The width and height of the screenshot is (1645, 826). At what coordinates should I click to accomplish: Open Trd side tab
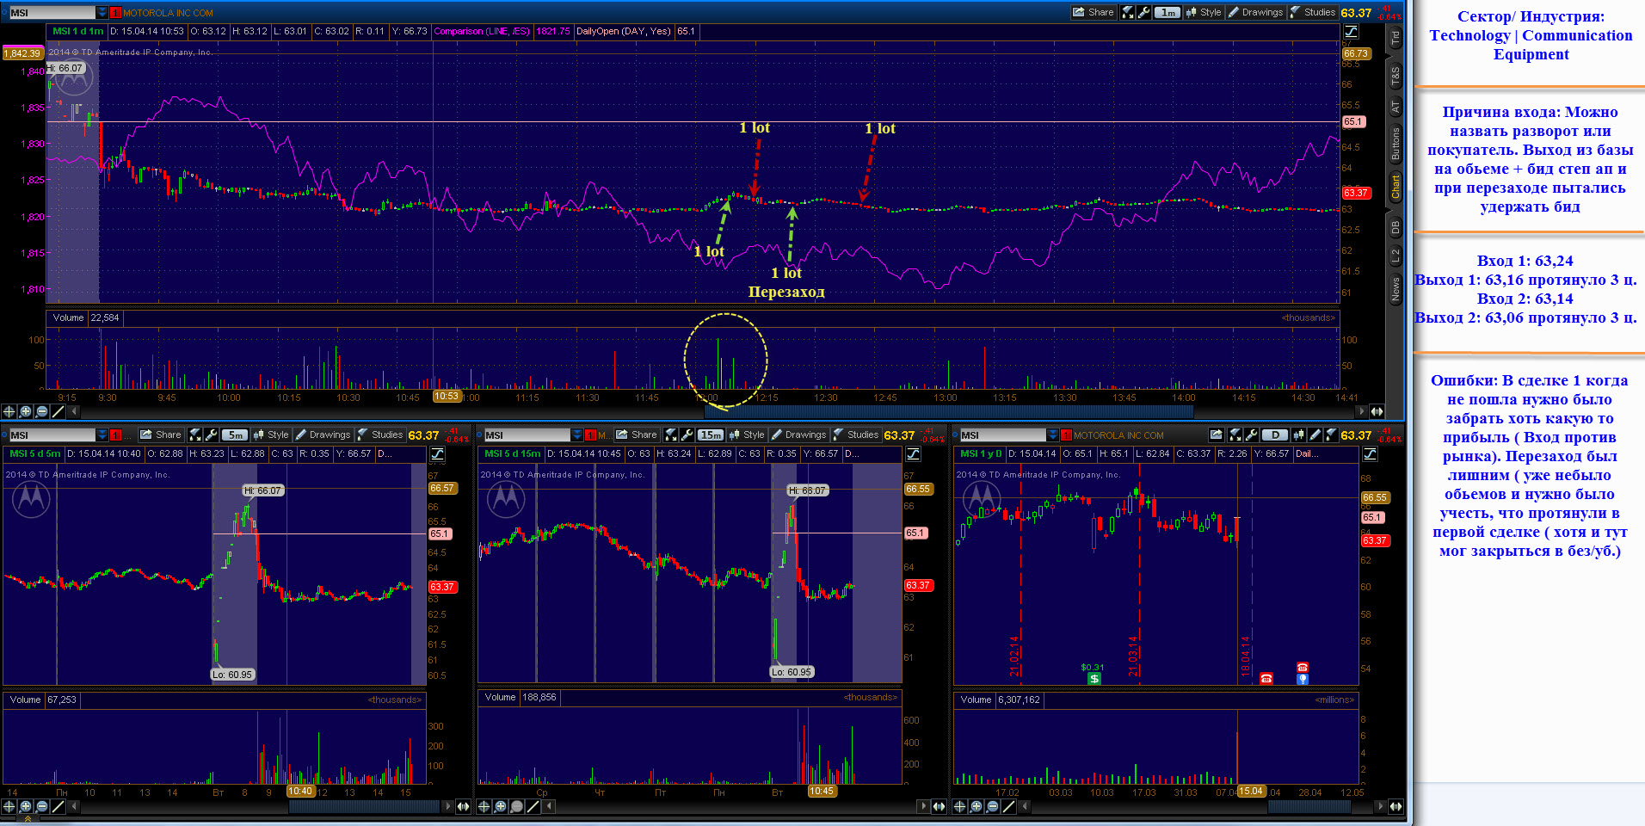[1395, 38]
